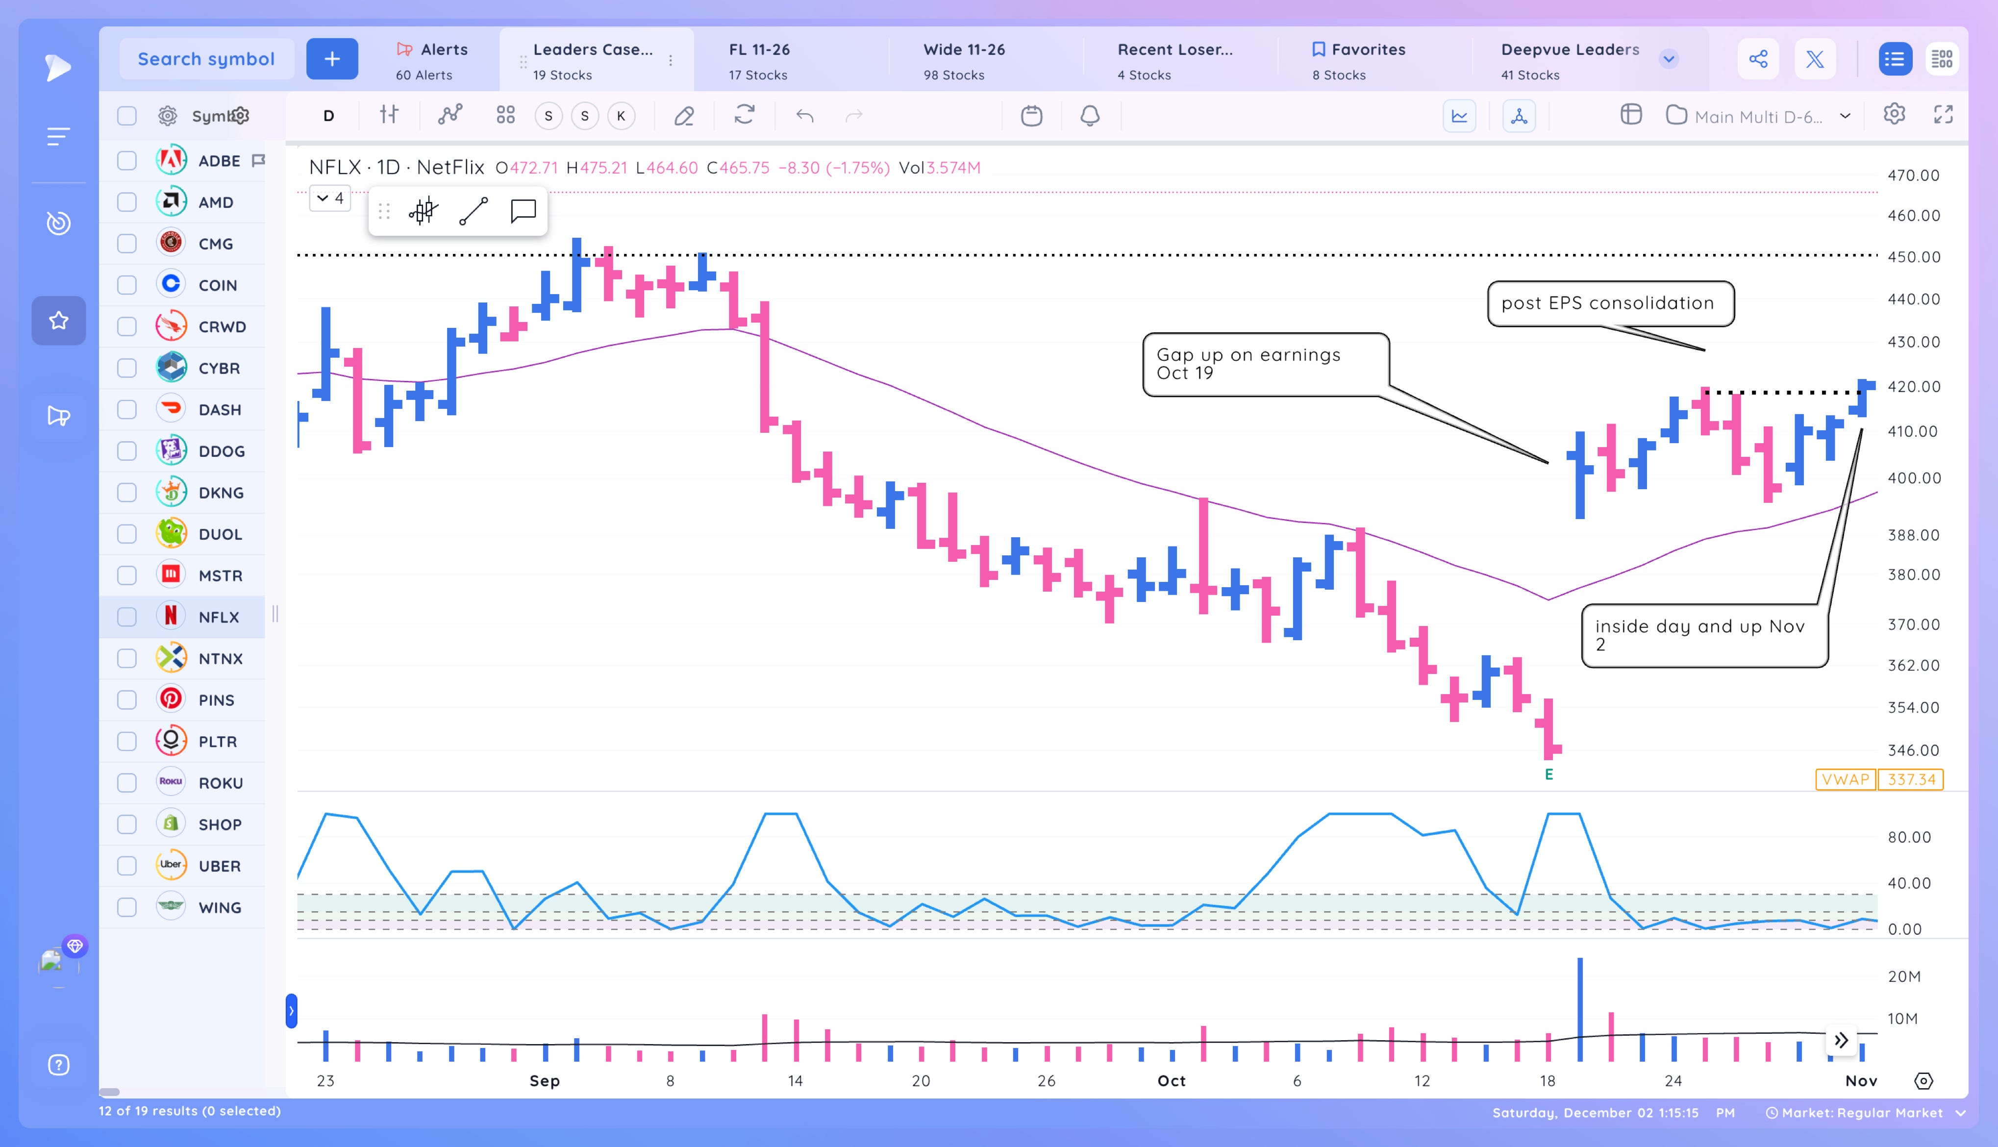
Task: Redo the chart action
Action: tap(854, 116)
